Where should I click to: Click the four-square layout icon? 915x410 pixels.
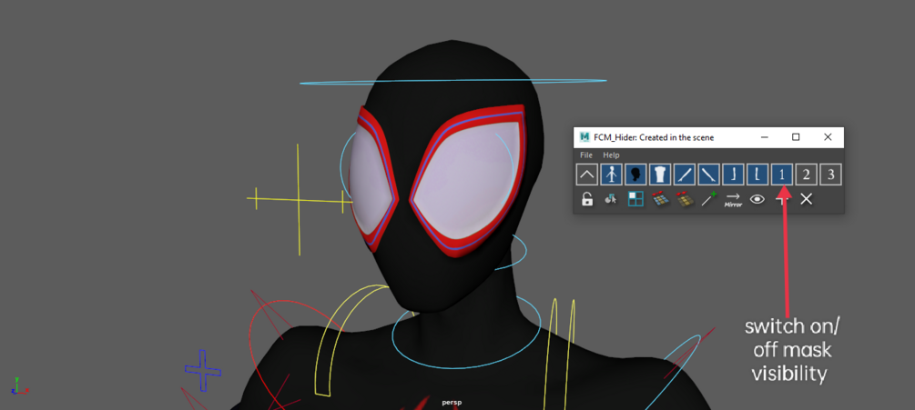pyautogui.click(x=635, y=199)
